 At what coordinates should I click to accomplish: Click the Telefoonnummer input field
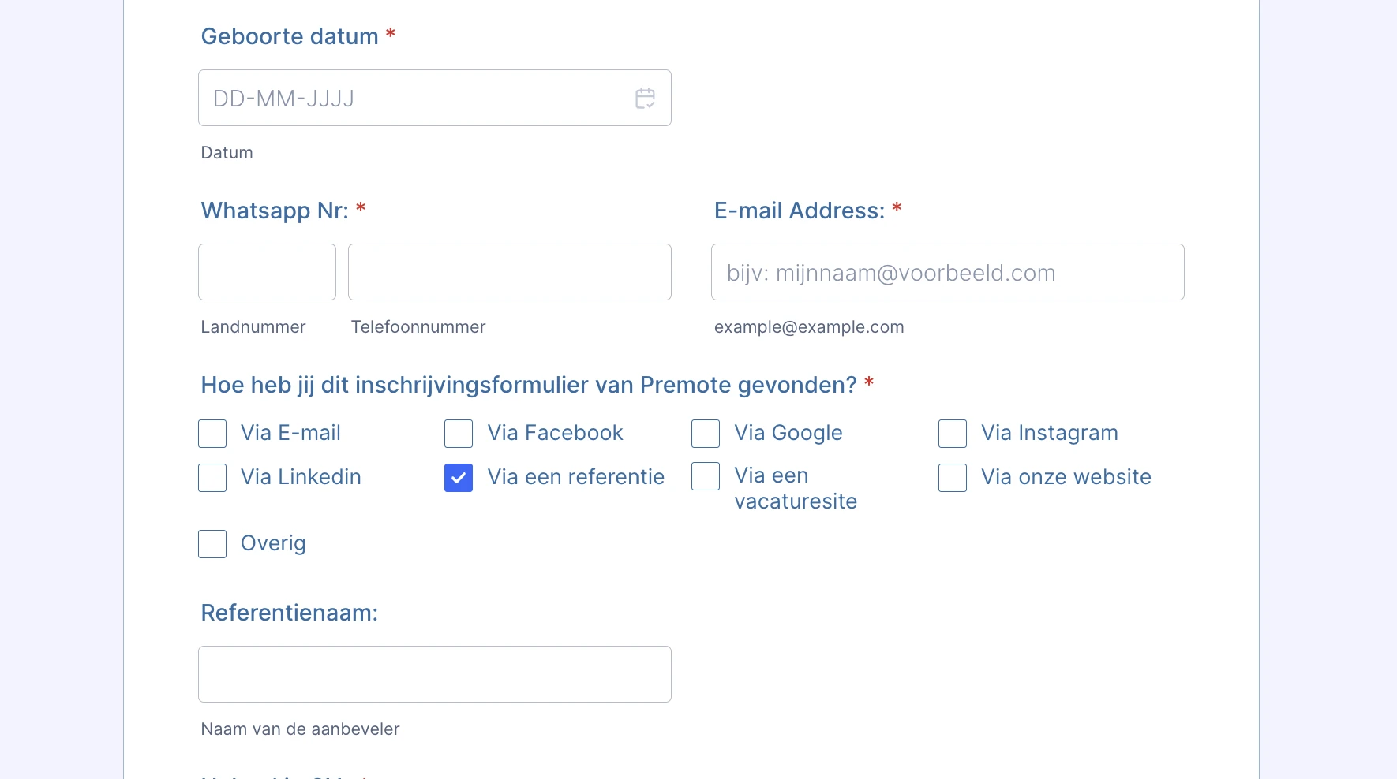click(x=509, y=272)
